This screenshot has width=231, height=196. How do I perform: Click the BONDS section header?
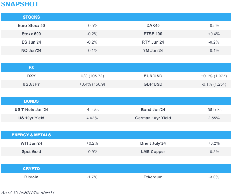click(31, 101)
